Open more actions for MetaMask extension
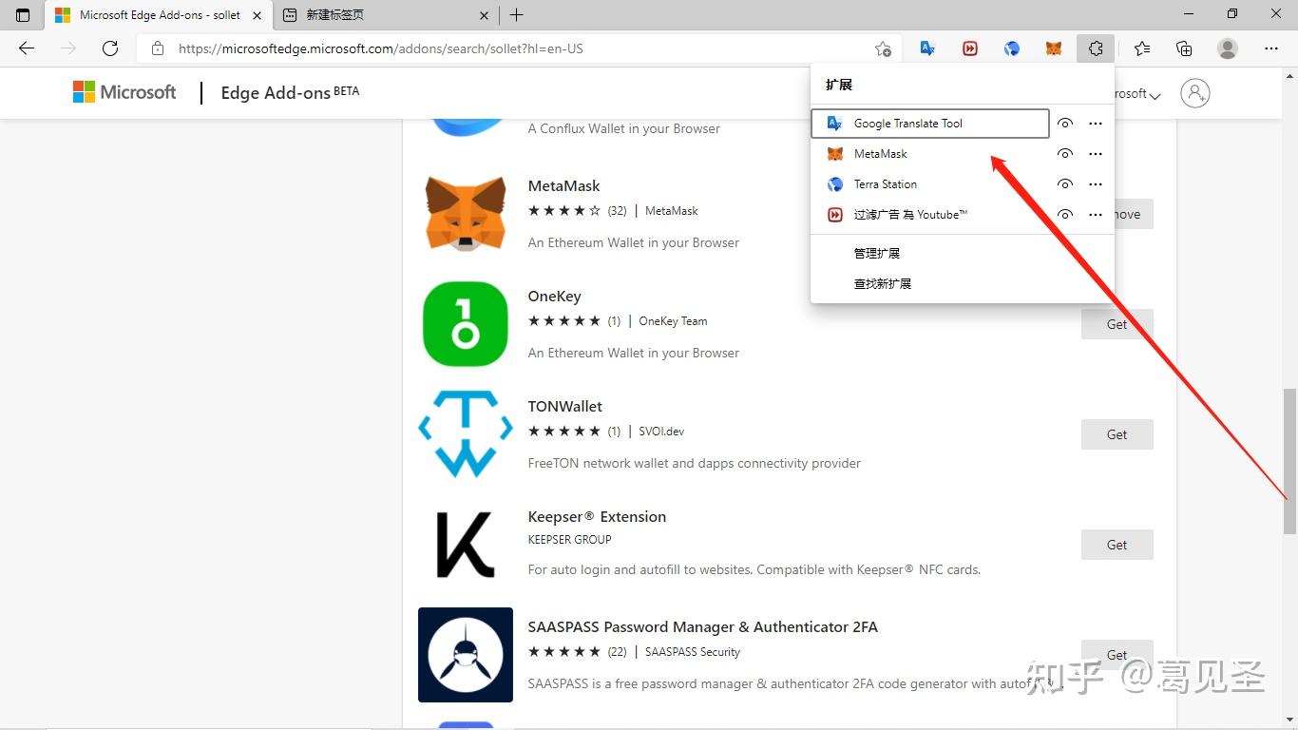 pyautogui.click(x=1096, y=154)
